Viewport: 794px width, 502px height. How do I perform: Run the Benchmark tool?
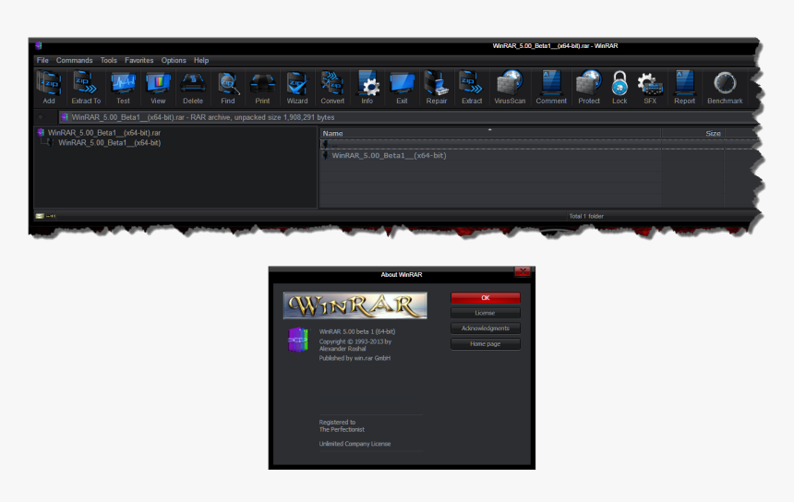725,87
